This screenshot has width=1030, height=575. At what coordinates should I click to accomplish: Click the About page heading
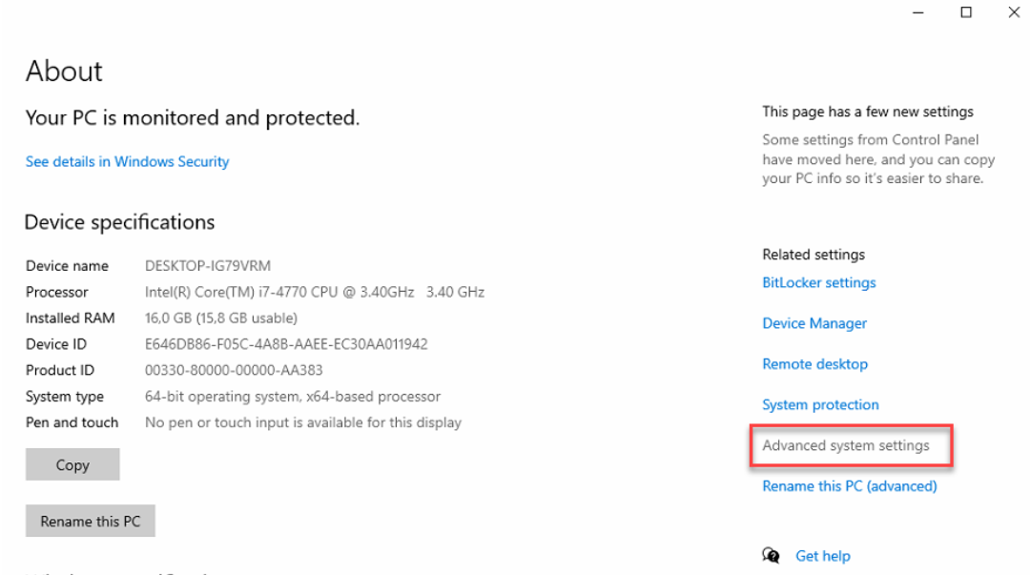pyautogui.click(x=64, y=72)
